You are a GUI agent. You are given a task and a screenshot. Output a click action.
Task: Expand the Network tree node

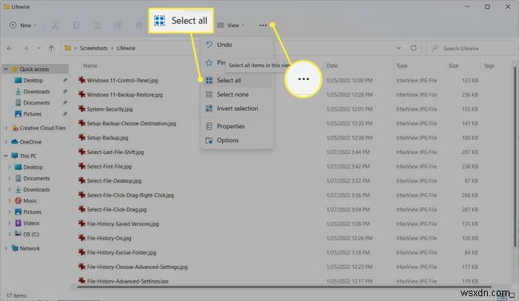(x=6, y=248)
